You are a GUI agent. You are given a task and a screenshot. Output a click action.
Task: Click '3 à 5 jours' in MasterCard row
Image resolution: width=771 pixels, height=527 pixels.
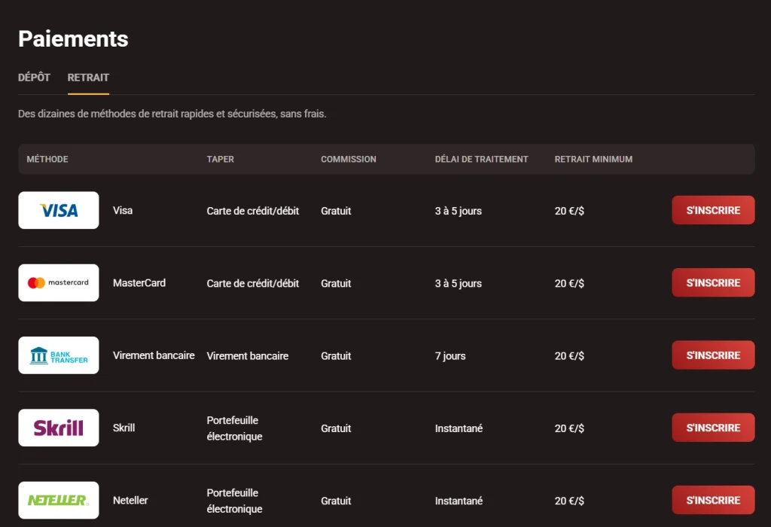pos(459,283)
